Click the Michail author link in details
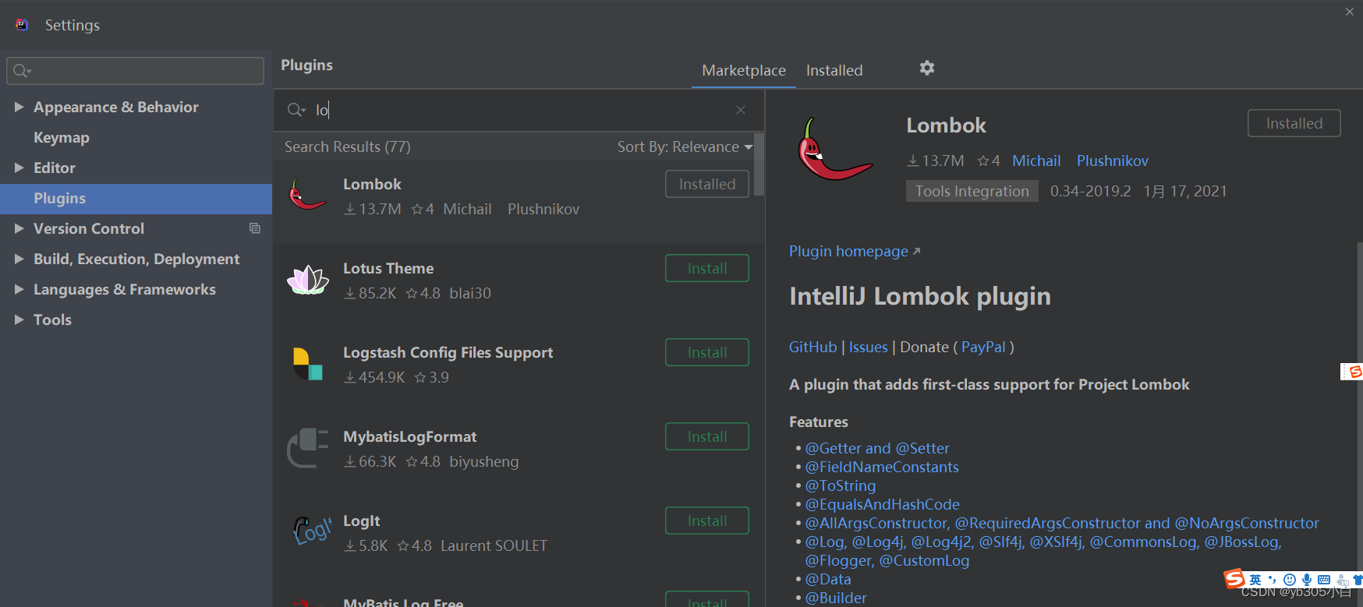 (1036, 161)
